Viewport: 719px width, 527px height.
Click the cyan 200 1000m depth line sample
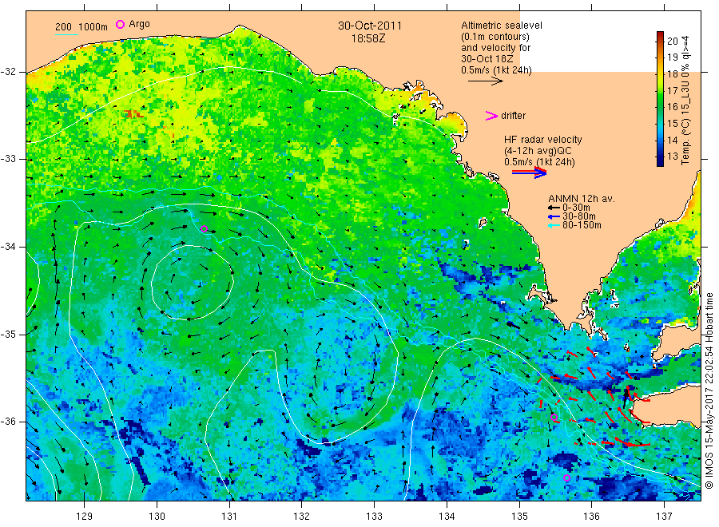[x=66, y=34]
